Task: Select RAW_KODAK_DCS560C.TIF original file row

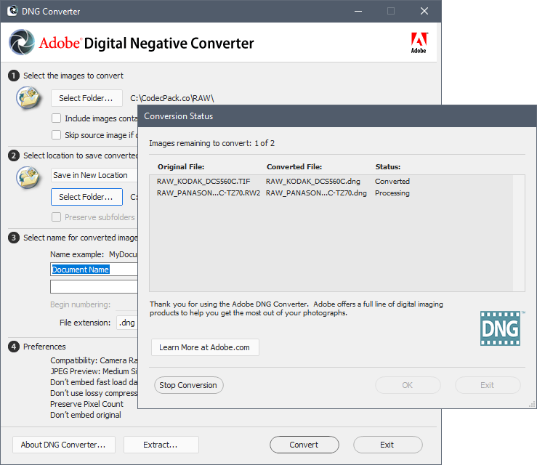Action: tap(203, 181)
